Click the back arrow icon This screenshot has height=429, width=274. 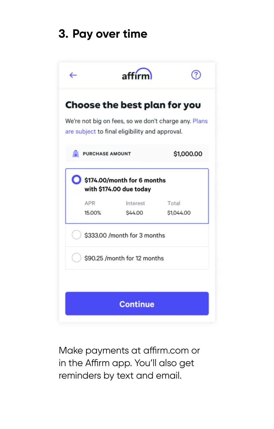(73, 75)
